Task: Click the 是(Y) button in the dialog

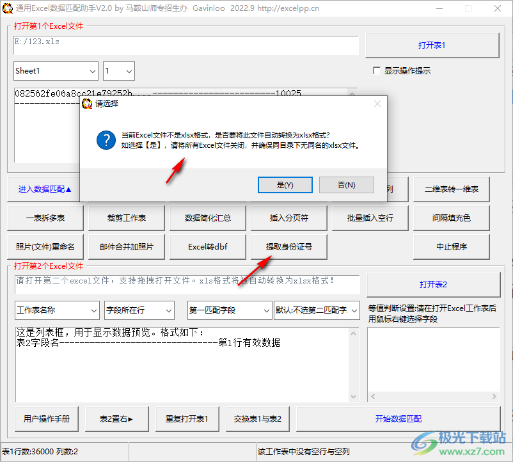Action: [285, 185]
